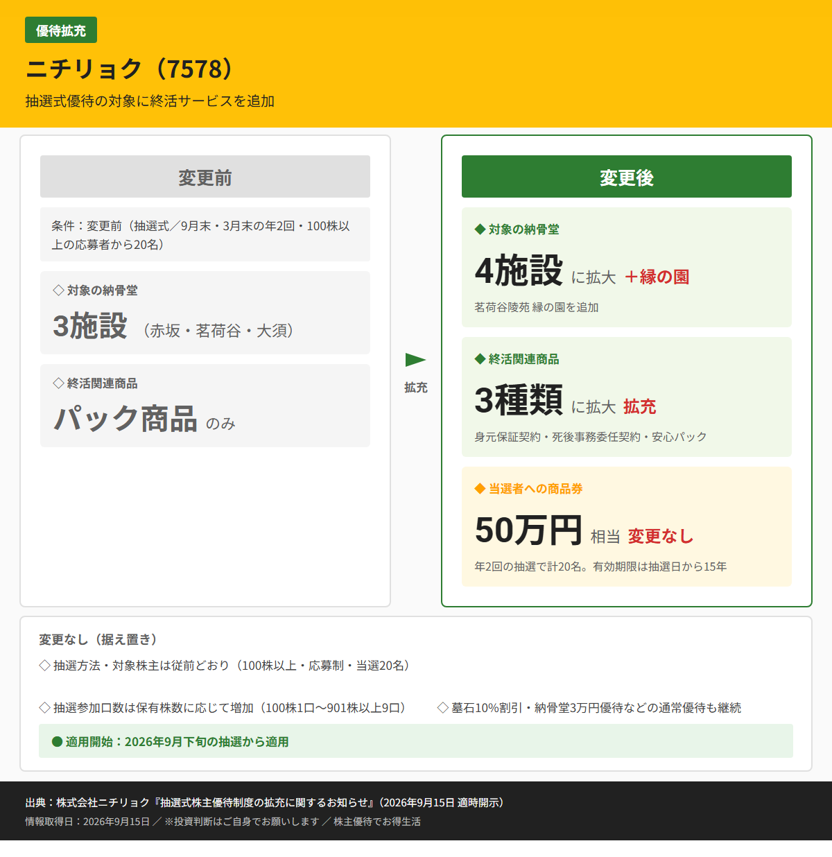Image resolution: width=832 pixels, height=857 pixels.
Task: Click the 3種類 value
Action: [x=519, y=400]
